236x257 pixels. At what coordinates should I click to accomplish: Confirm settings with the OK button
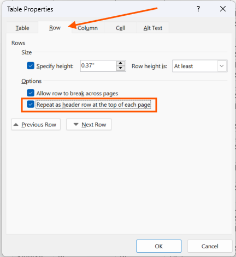158,246
